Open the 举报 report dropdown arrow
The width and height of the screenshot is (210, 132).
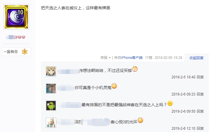pos(110,58)
